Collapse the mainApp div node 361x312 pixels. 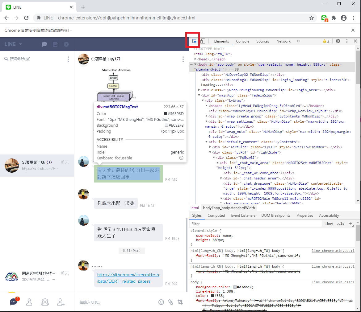(x=199, y=95)
